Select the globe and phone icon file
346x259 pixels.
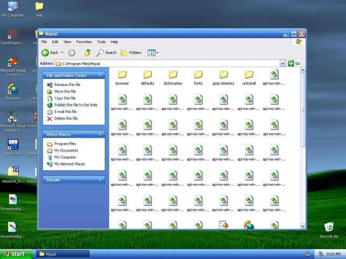click(249, 225)
